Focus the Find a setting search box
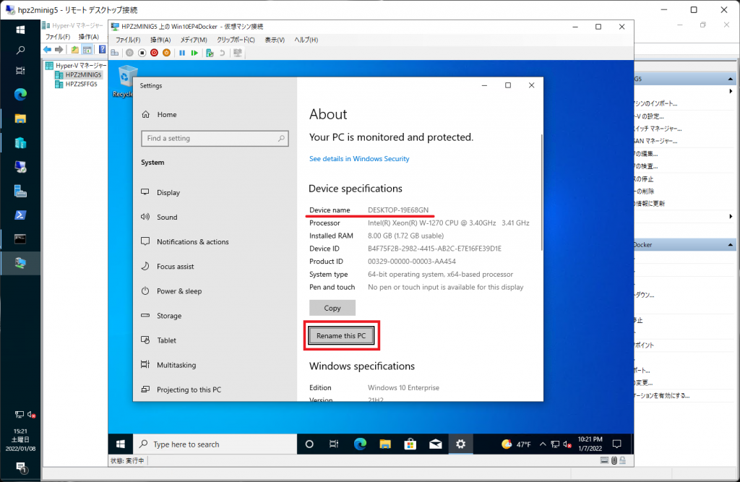Viewport: 740px width, 482px height. tap(215, 138)
